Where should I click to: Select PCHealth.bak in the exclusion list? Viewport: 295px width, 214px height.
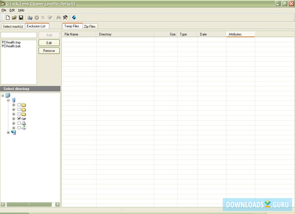click(x=11, y=46)
